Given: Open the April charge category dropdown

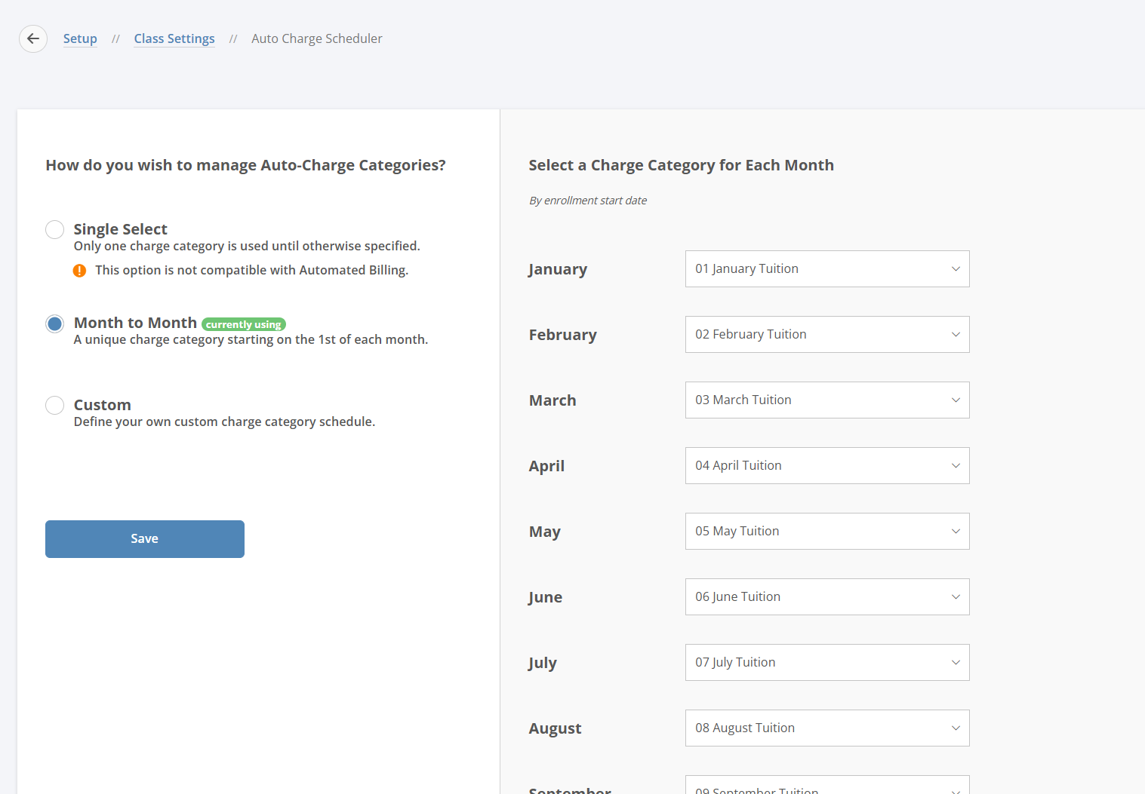Looking at the screenshot, I should coord(827,466).
